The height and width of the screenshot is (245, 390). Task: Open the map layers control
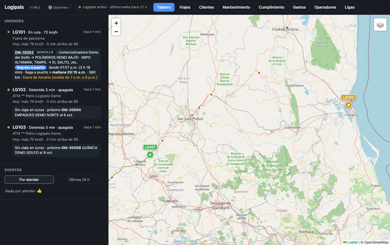[x=380, y=24]
